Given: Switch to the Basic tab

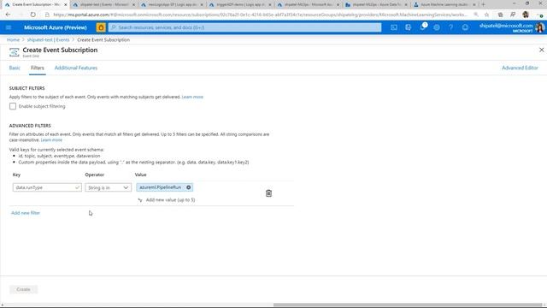Looking at the screenshot, I should (x=15, y=68).
